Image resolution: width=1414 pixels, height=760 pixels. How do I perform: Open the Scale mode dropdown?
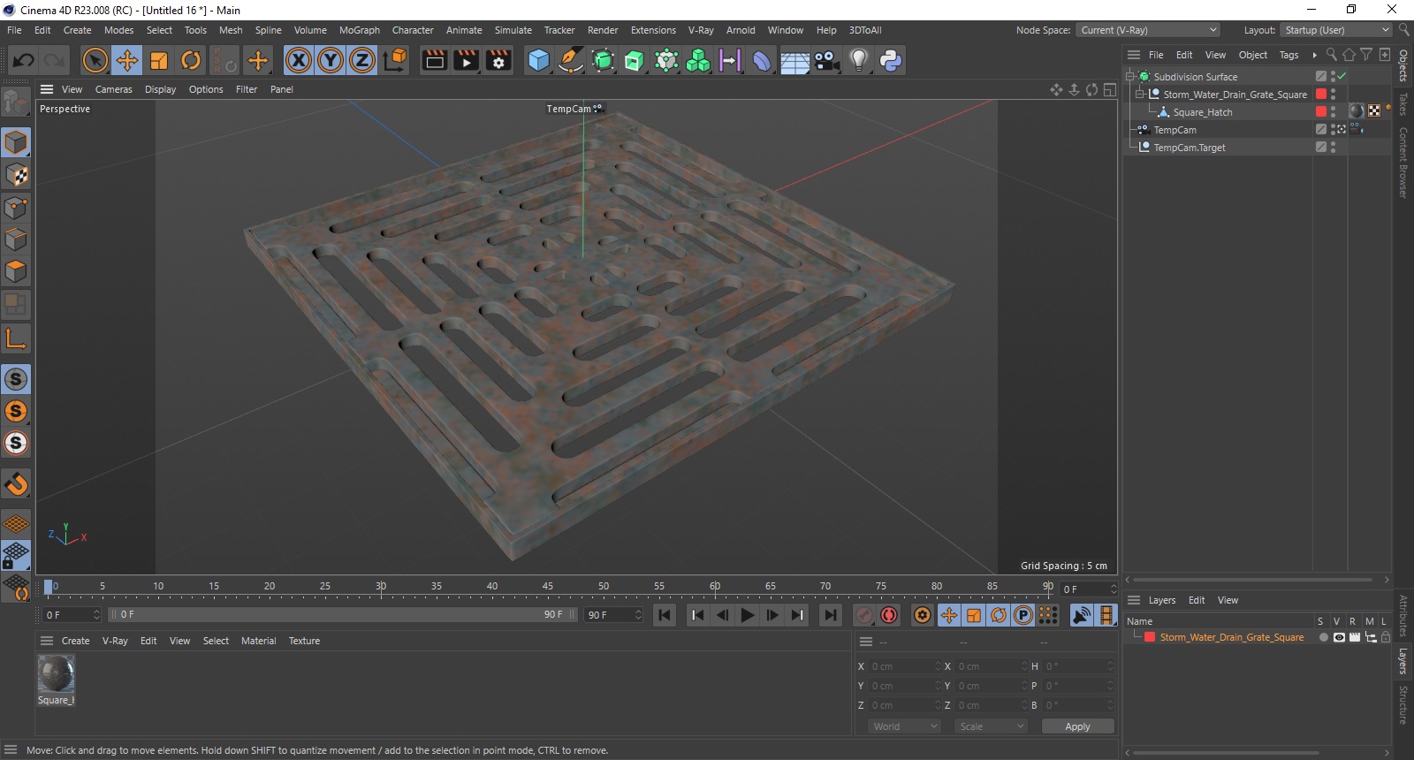(x=992, y=726)
